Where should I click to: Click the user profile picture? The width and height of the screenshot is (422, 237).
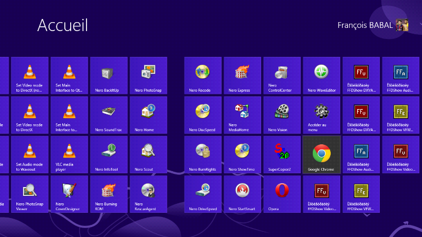(x=402, y=25)
